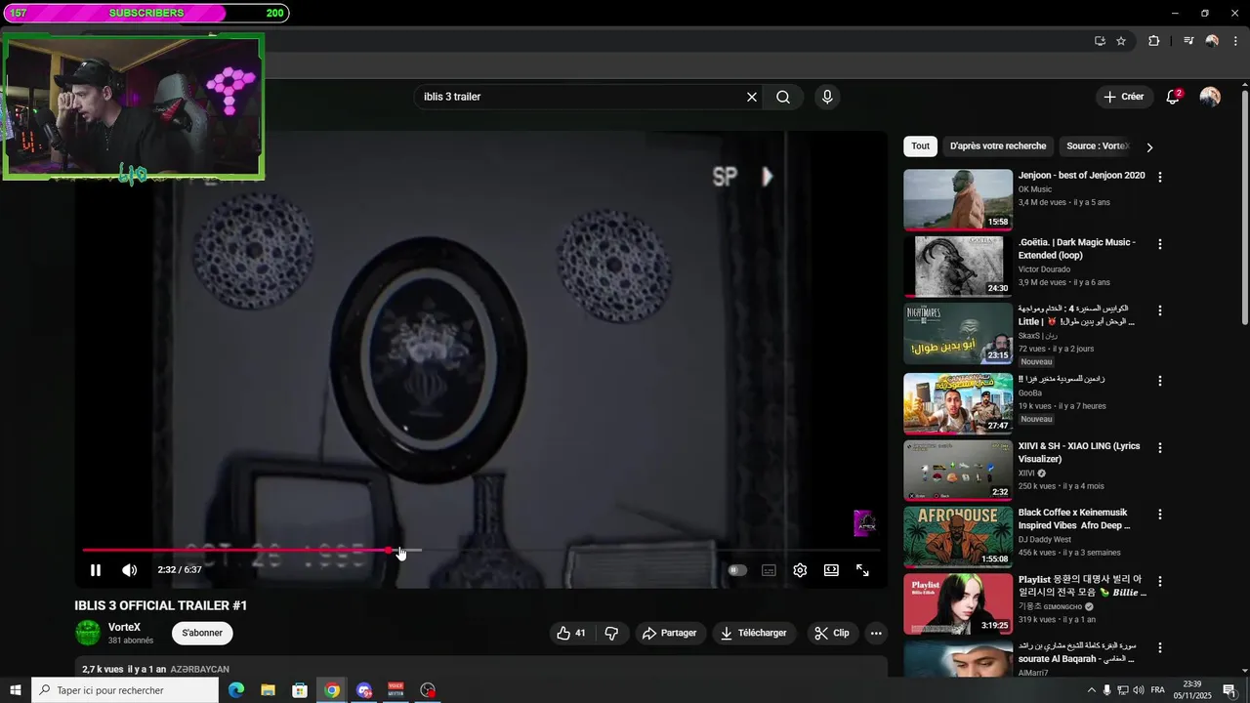Open the VorteX channel name link
Viewport: 1250px width, 703px height.
tap(124, 627)
